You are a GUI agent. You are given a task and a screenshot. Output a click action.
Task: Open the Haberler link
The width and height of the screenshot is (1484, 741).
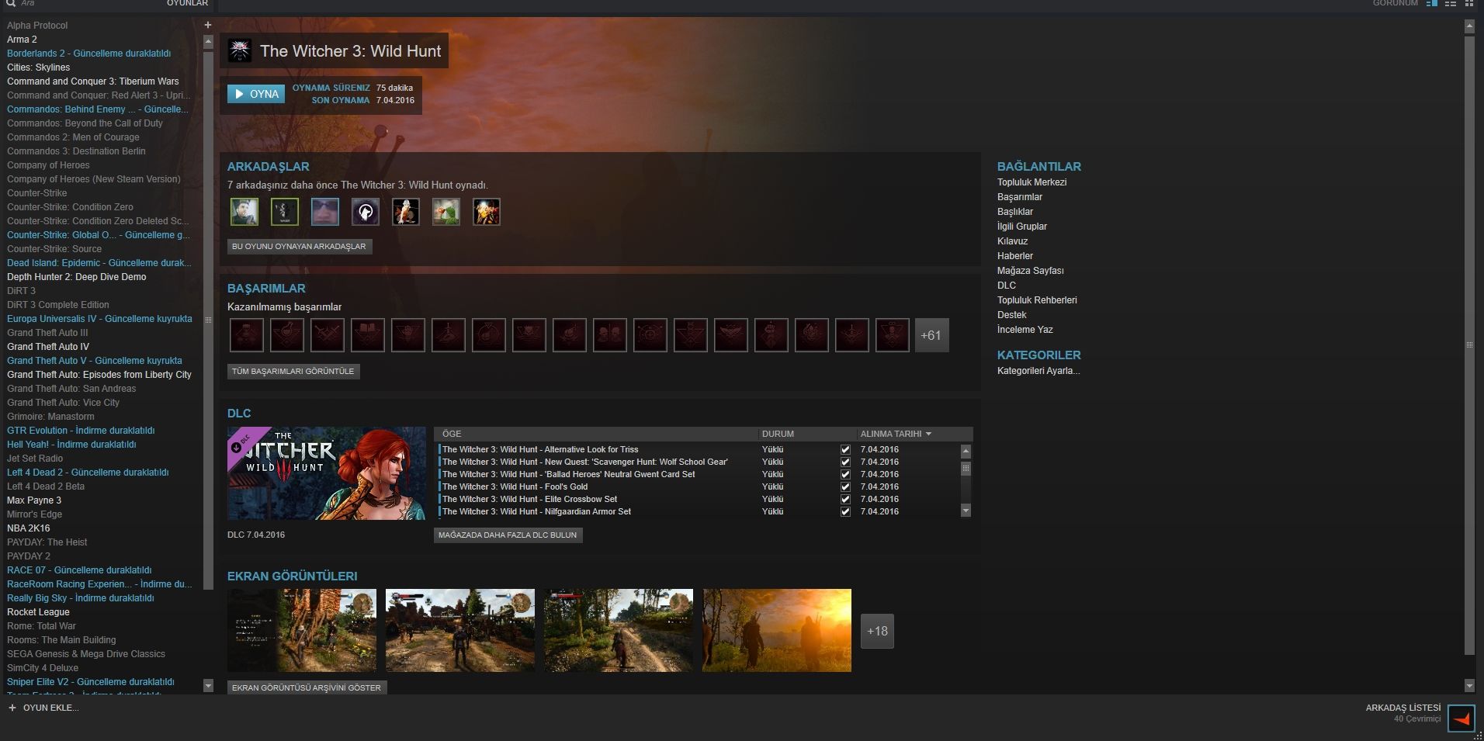click(x=1015, y=256)
